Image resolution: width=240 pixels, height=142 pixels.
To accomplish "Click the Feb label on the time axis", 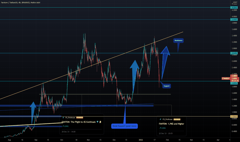I will 167,140.
